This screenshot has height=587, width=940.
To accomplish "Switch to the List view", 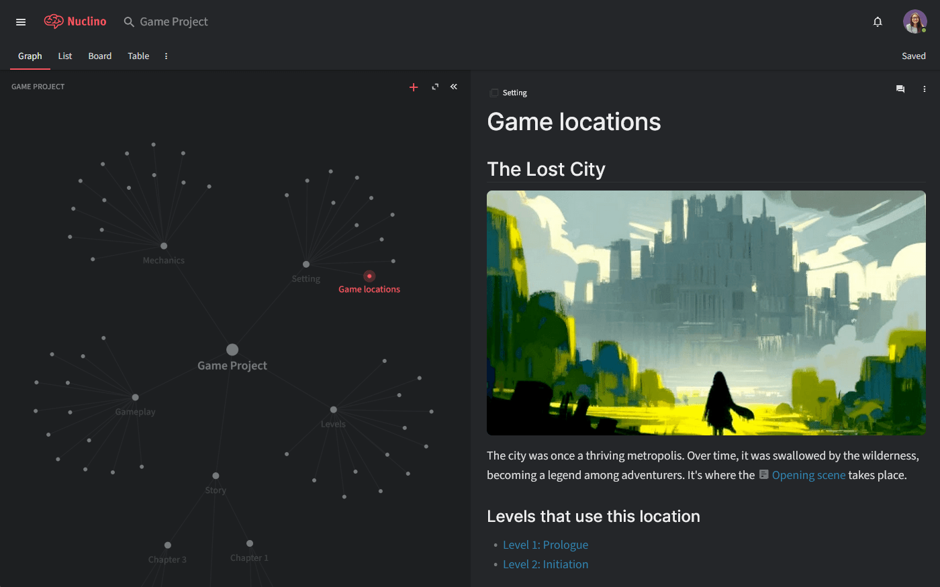I will [64, 56].
